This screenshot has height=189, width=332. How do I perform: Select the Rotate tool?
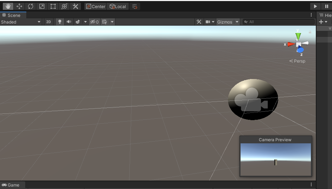pyautogui.click(x=31, y=6)
